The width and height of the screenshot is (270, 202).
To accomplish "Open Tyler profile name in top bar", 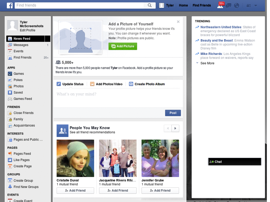I will tap(170, 6).
